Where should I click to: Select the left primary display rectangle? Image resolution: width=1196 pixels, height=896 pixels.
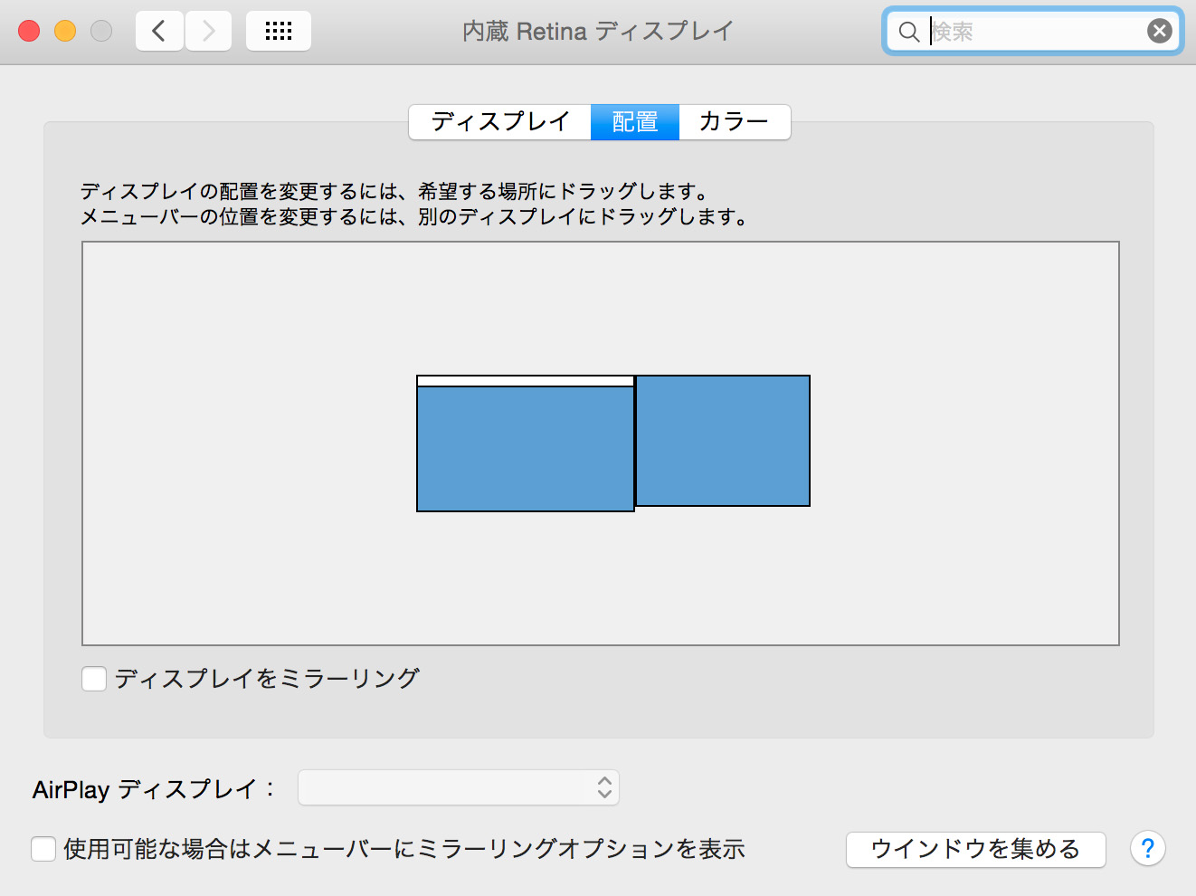[525, 449]
